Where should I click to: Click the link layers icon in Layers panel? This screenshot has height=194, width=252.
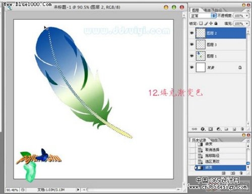pyautogui.click(x=195, y=129)
